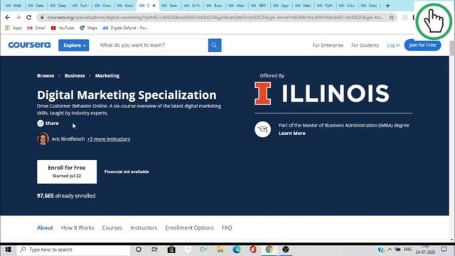Click the Coursera search field
This screenshot has width=455, height=256.
pos(152,46)
